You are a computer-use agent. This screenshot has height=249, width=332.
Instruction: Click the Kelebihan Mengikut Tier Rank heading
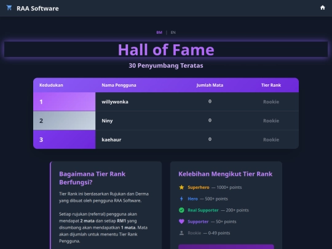coord(225,174)
